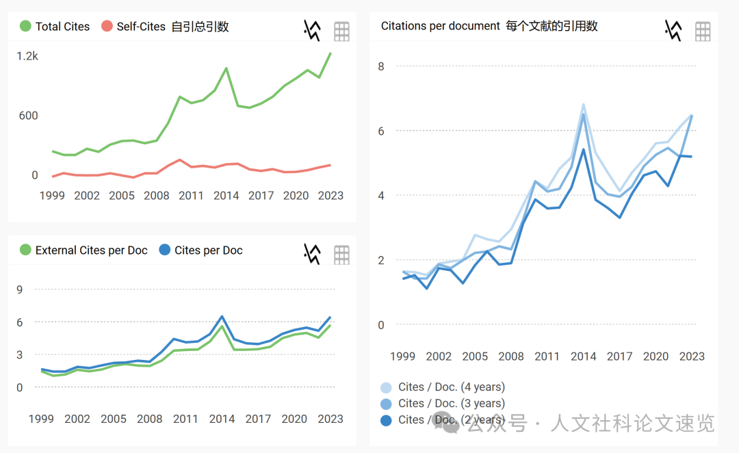
Task: Click the Cites / Doc. (2 years) legend marker
Action: [385, 419]
